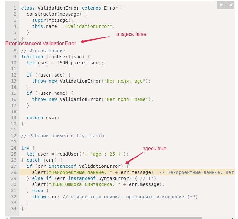Screen dimensions: 238x219
Task: Click the highlighted alert "Некорректные данные" line 28
Action: tap(127, 172)
